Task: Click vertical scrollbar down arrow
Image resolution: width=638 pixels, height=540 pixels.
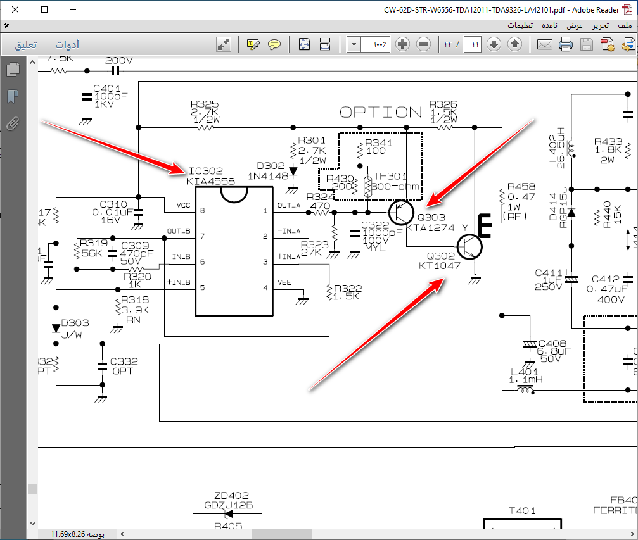Action: 32,524
